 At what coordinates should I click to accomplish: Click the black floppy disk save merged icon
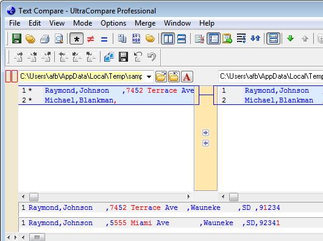click(123, 57)
